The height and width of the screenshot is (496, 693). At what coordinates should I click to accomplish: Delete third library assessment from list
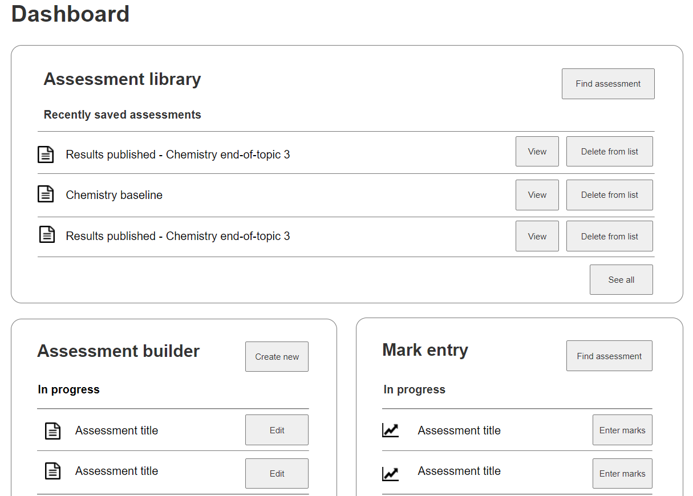[609, 235]
